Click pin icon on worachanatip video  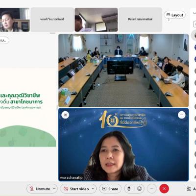tap(65, 115)
